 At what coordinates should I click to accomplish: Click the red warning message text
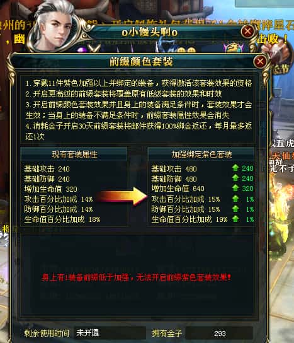(136, 277)
